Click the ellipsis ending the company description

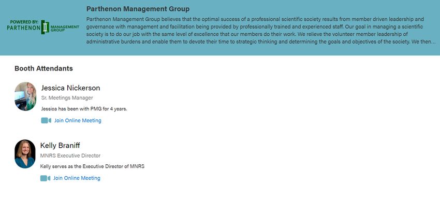click(x=434, y=42)
